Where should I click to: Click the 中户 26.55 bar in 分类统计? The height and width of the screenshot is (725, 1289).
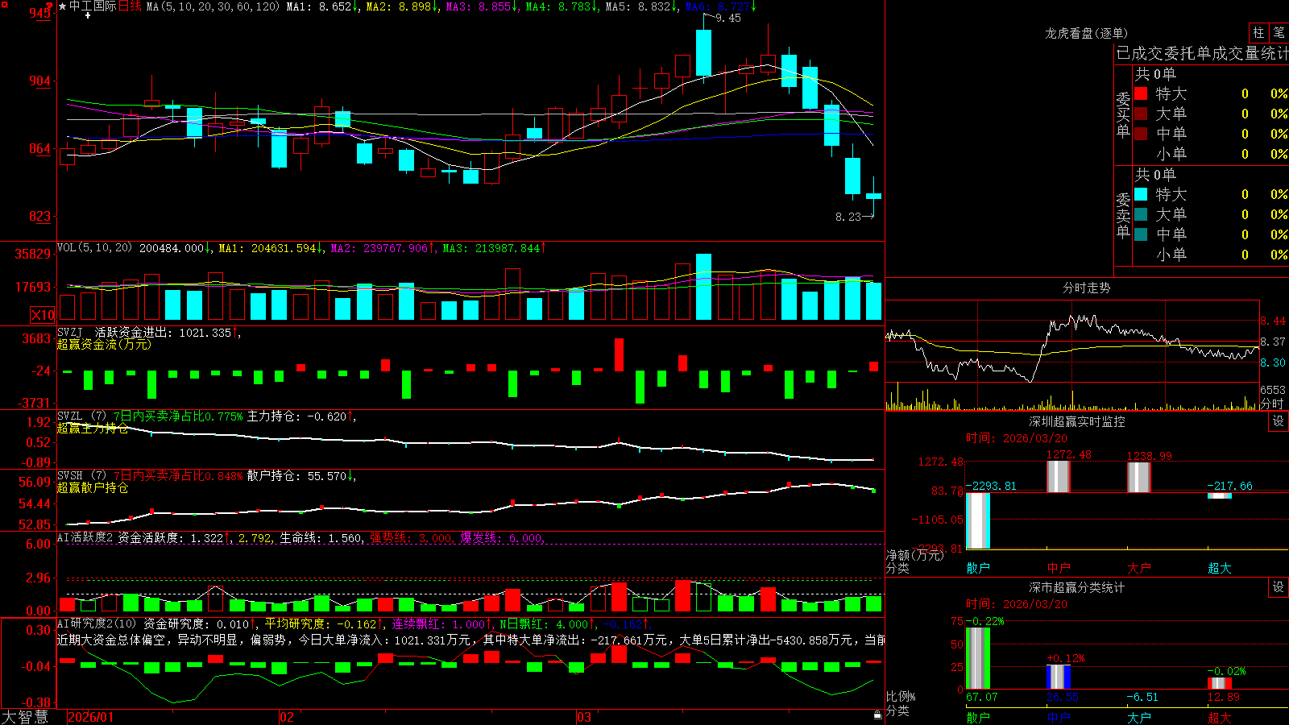1059,677
